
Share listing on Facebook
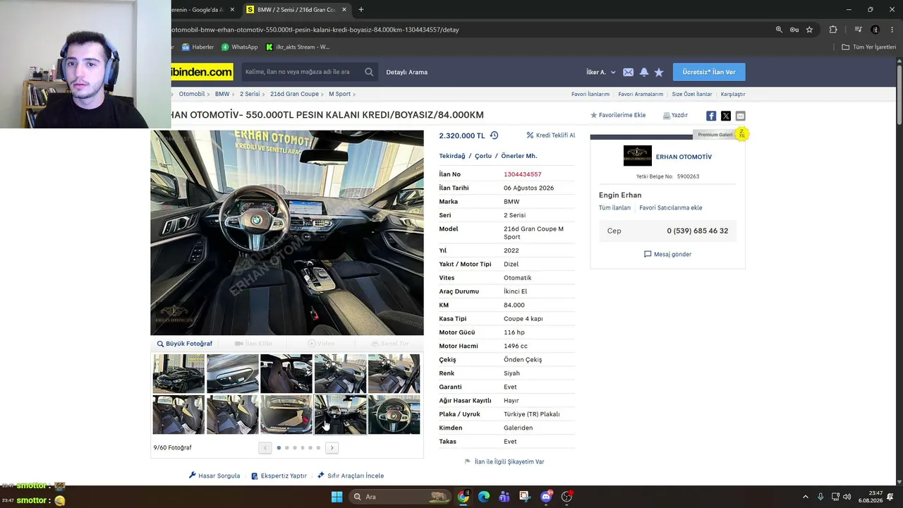(x=711, y=116)
